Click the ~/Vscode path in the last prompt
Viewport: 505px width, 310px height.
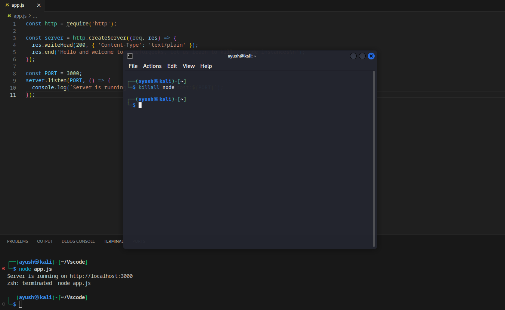[73, 297]
